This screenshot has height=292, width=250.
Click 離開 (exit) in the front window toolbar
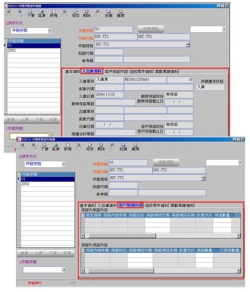click(136, 147)
